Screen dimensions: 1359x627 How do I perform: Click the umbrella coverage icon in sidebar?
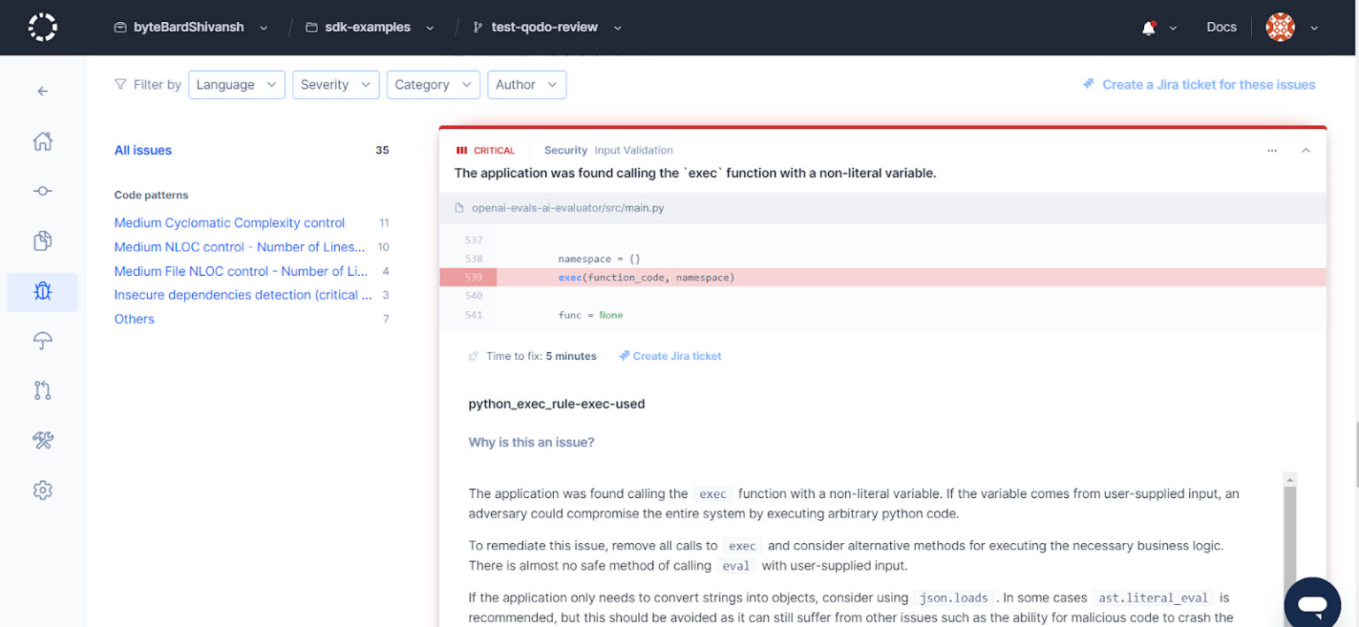[x=42, y=340]
